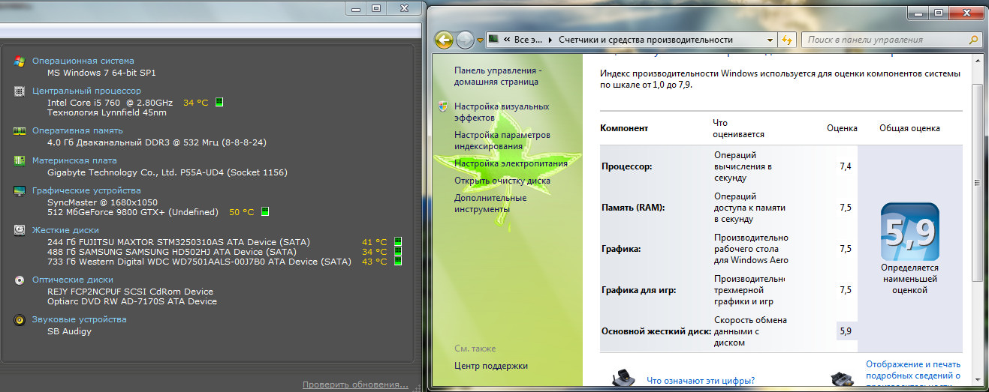Click the disc icon beside Оптические диски

[20, 280]
